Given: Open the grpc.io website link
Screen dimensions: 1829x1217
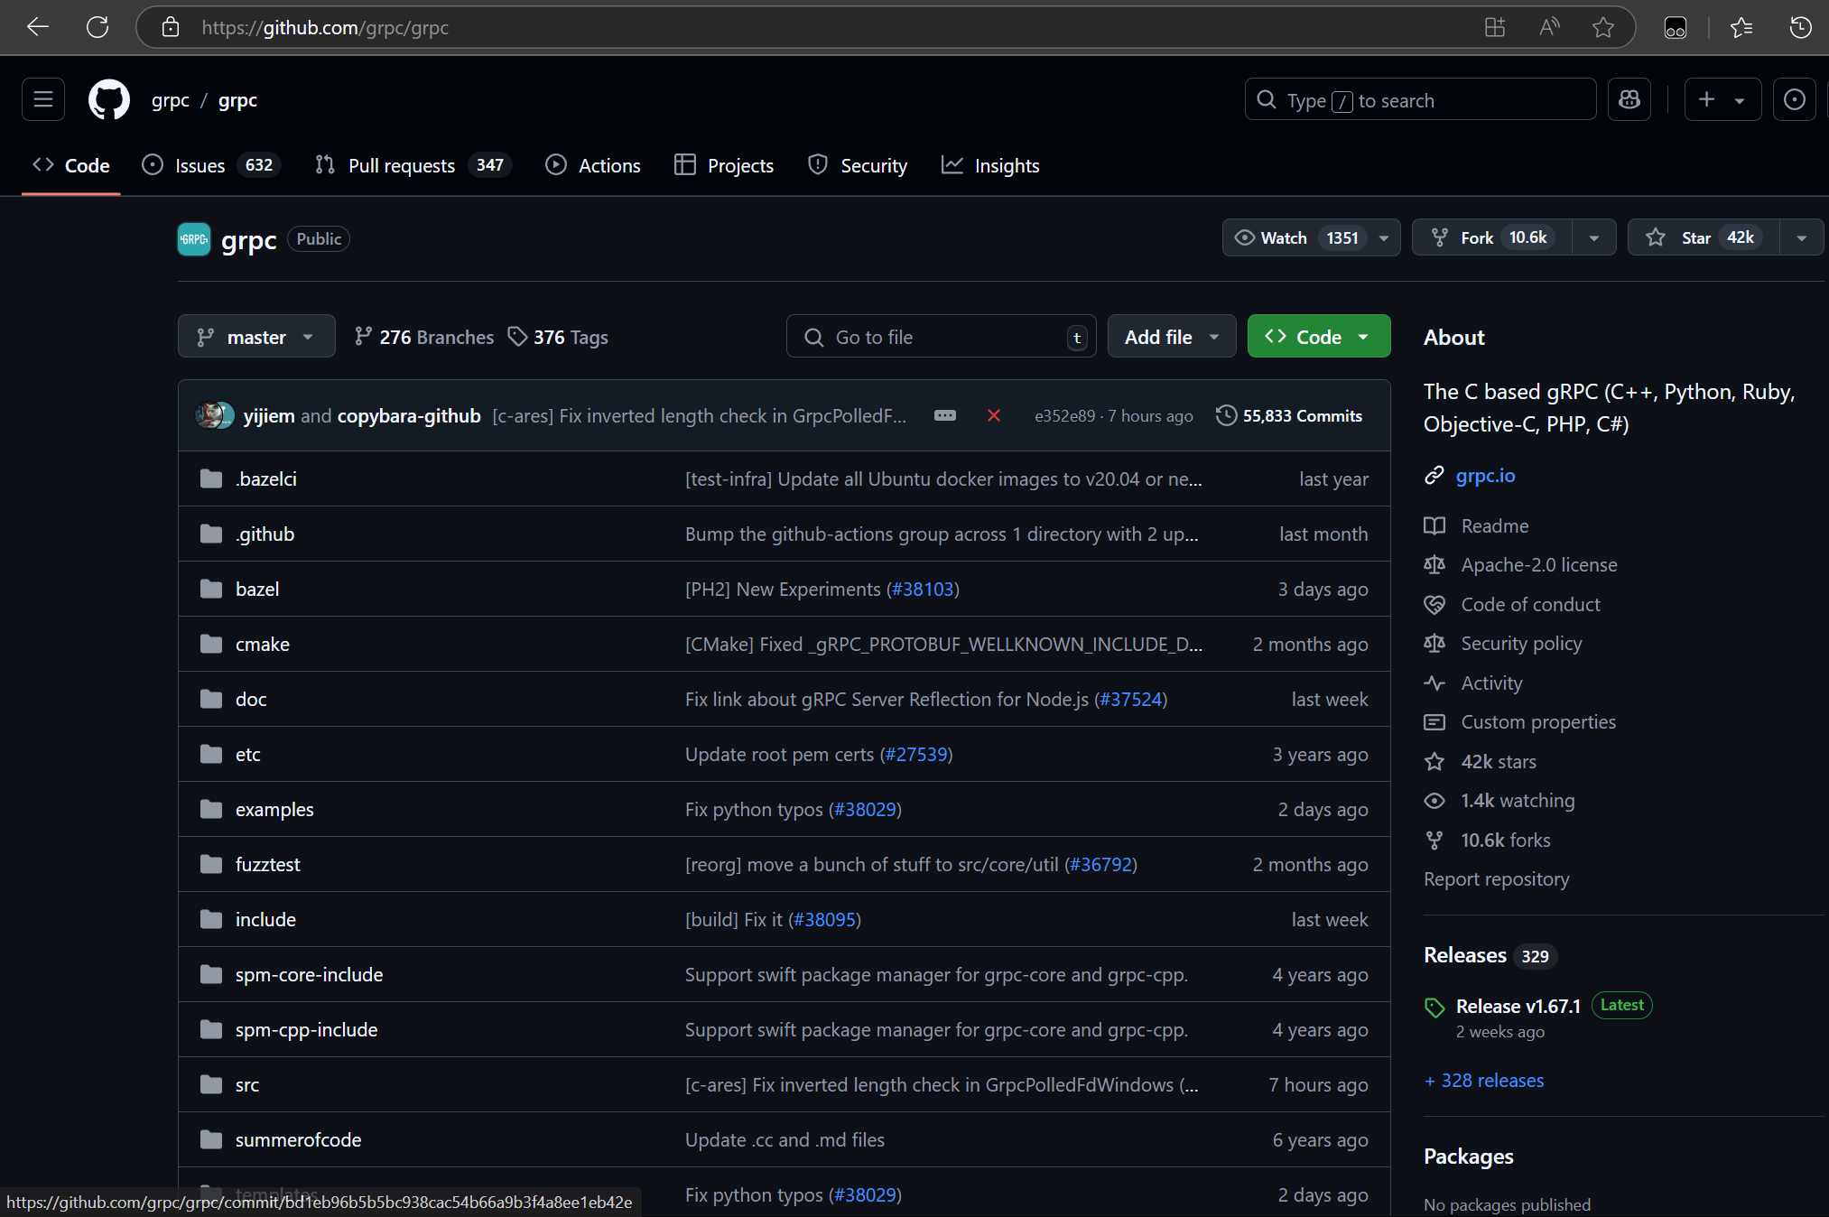Looking at the screenshot, I should click(x=1485, y=476).
